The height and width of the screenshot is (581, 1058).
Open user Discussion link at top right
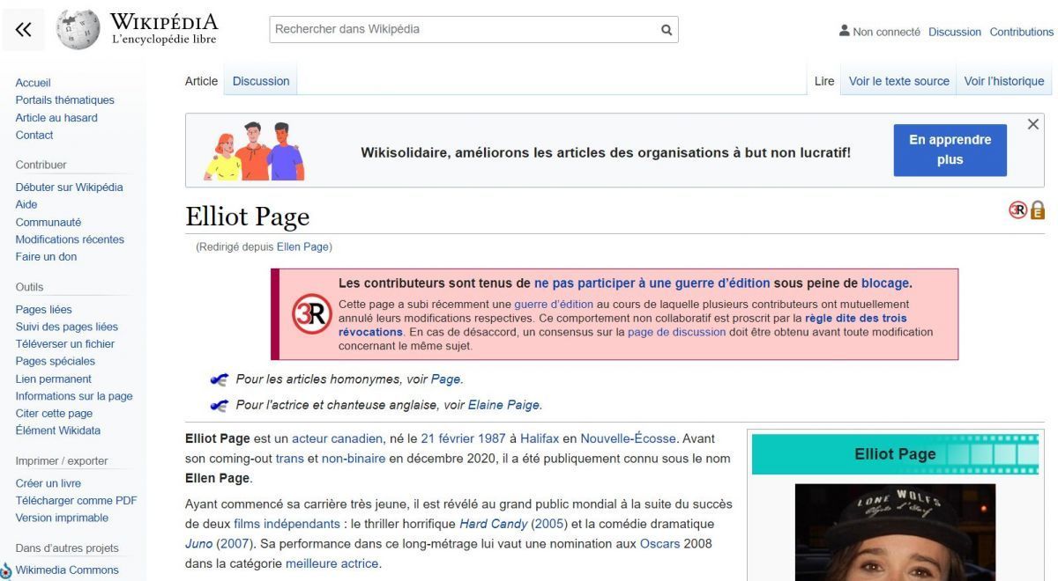[954, 32]
